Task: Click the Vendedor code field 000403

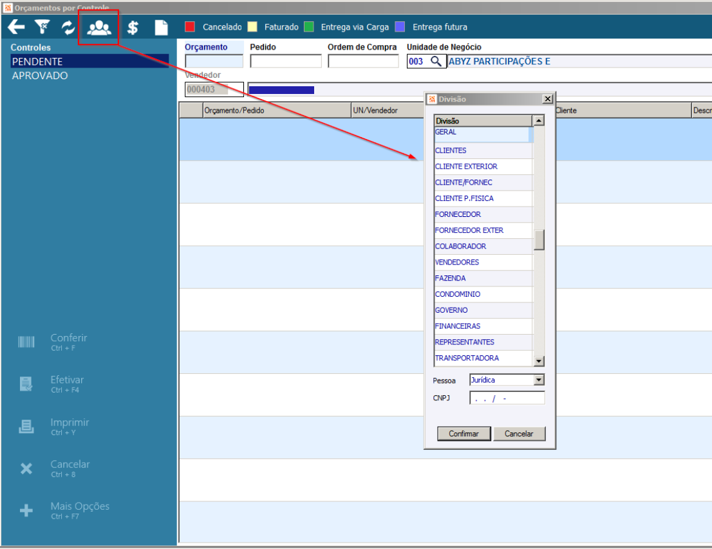Action: point(214,89)
